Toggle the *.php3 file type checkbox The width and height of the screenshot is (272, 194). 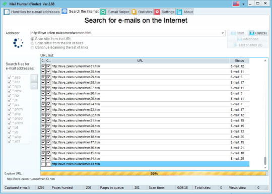click(10, 118)
